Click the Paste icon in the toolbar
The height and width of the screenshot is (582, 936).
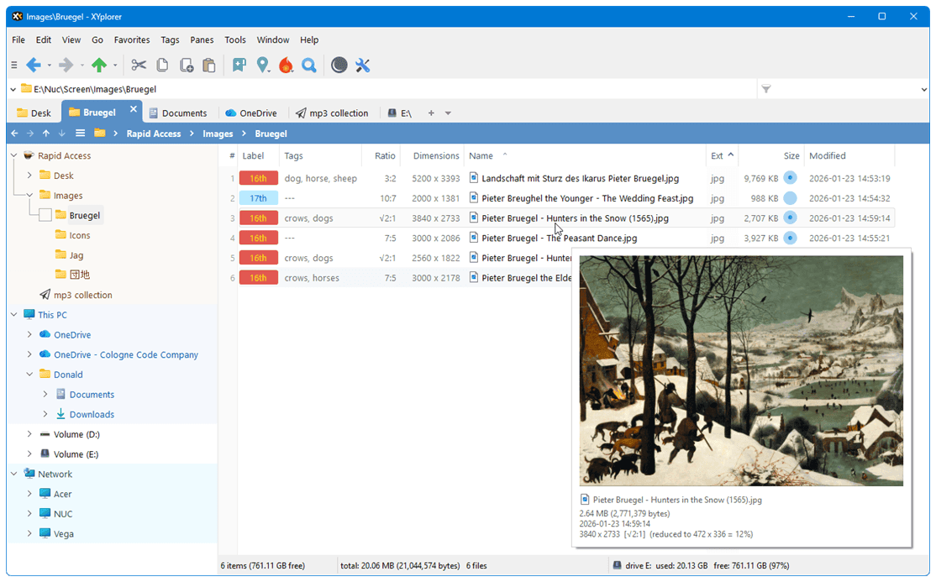tap(209, 65)
